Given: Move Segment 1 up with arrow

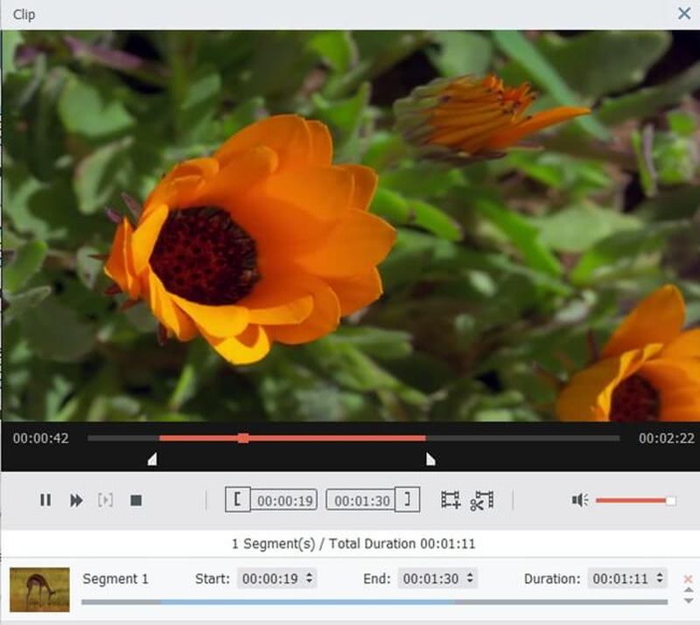Looking at the screenshot, I should point(689,590).
